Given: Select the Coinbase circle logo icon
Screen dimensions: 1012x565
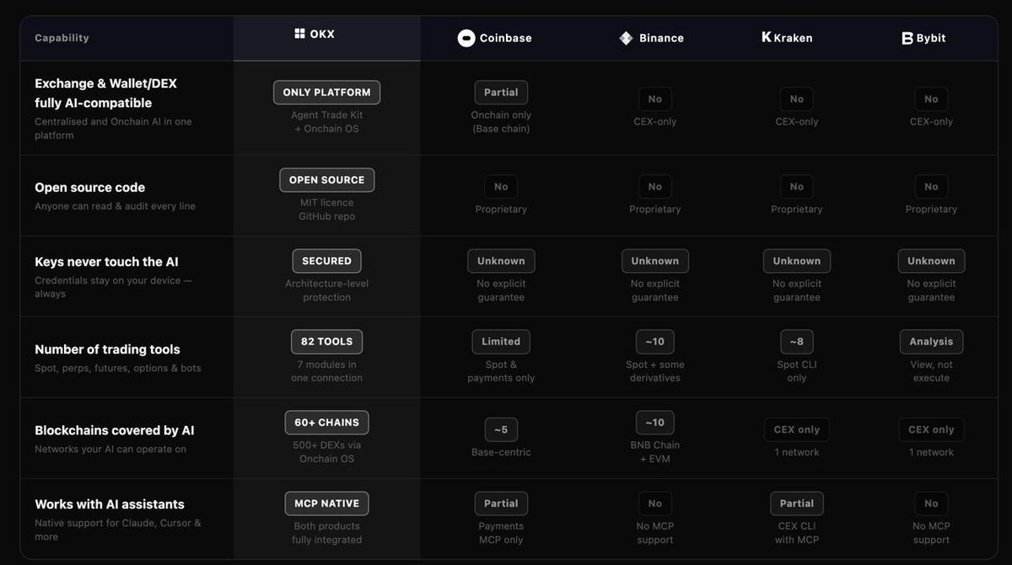Looking at the screenshot, I should pyautogui.click(x=466, y=37).
